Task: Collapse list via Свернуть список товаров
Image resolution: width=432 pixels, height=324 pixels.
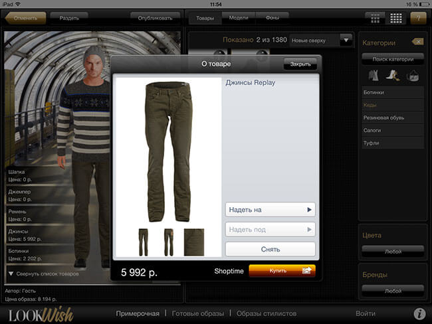Action: click(x=43, y=274)
